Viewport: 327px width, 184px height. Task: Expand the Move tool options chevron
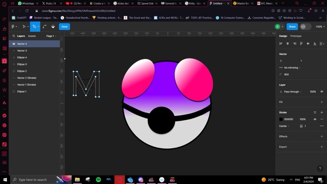tap(28, 27)
